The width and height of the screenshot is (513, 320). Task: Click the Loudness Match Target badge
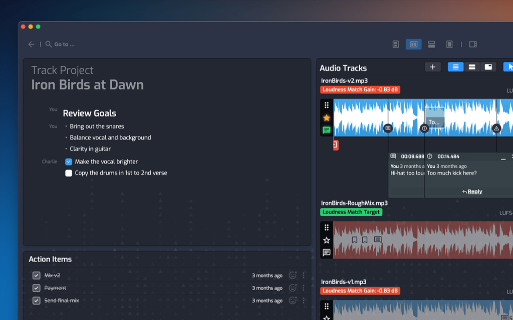click(351, 212)
